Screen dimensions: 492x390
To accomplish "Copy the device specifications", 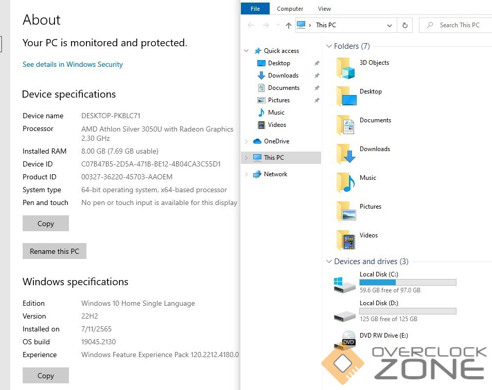I will click(x=46, y=224).
